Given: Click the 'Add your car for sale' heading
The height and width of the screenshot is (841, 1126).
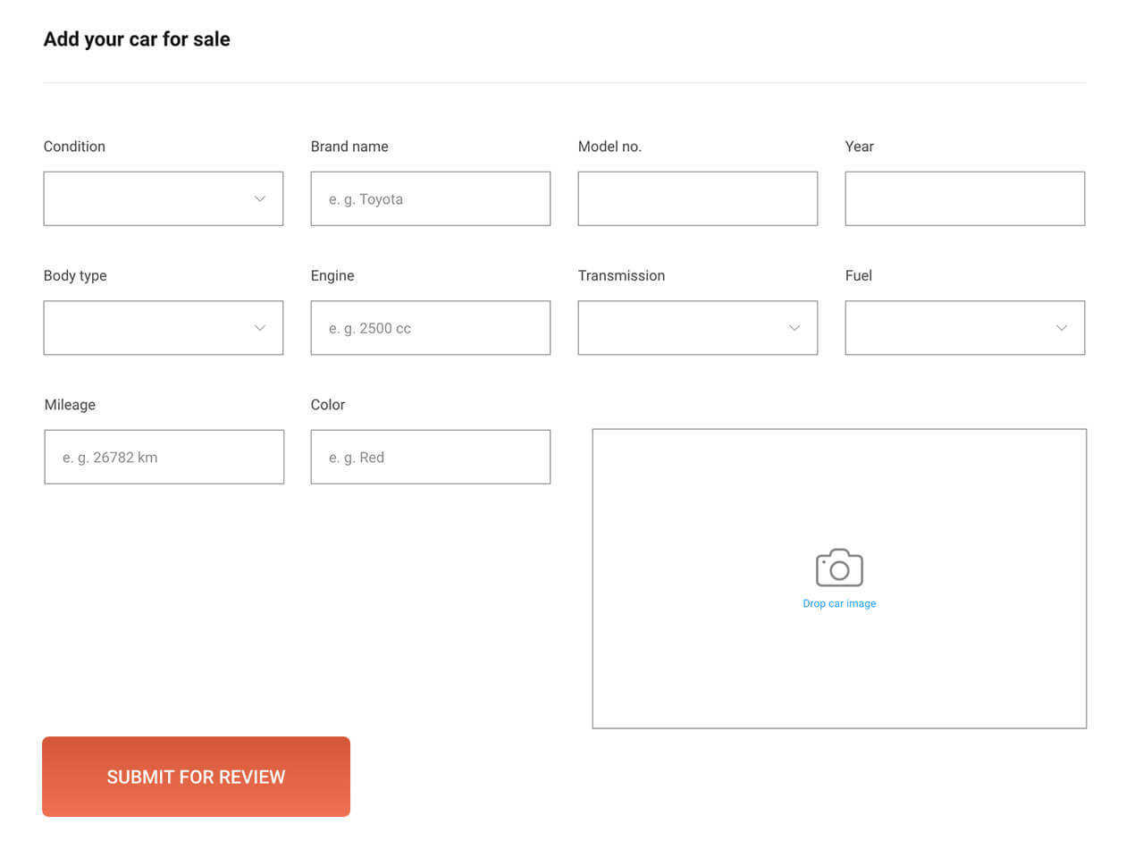Looking at the screenshot, I should [137, 39].
